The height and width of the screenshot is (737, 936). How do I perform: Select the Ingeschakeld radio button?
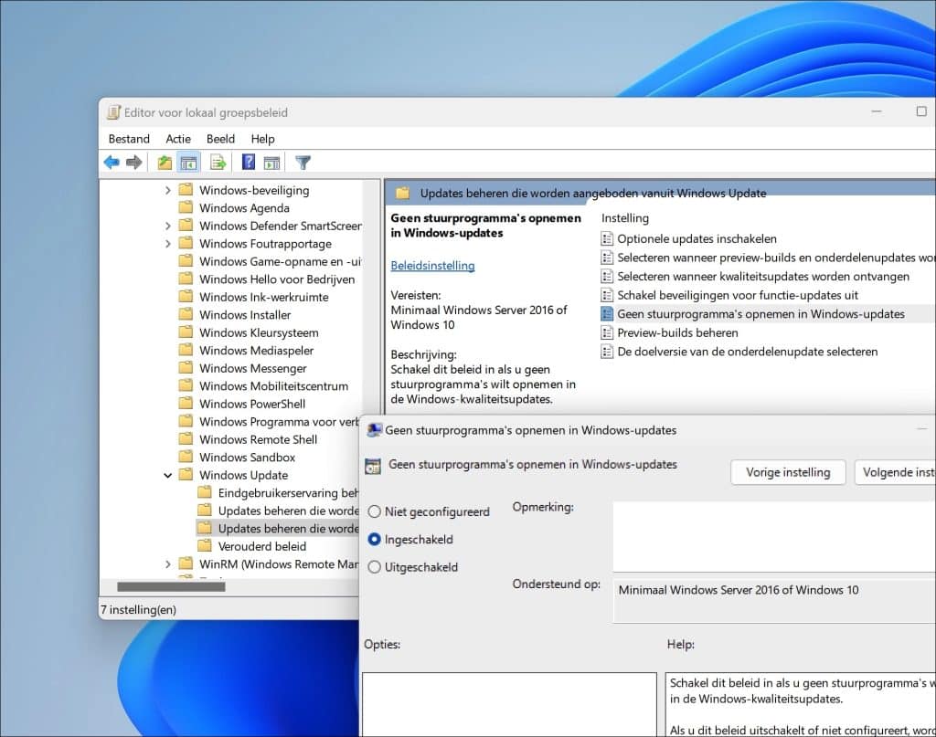[x=374, y=539]
